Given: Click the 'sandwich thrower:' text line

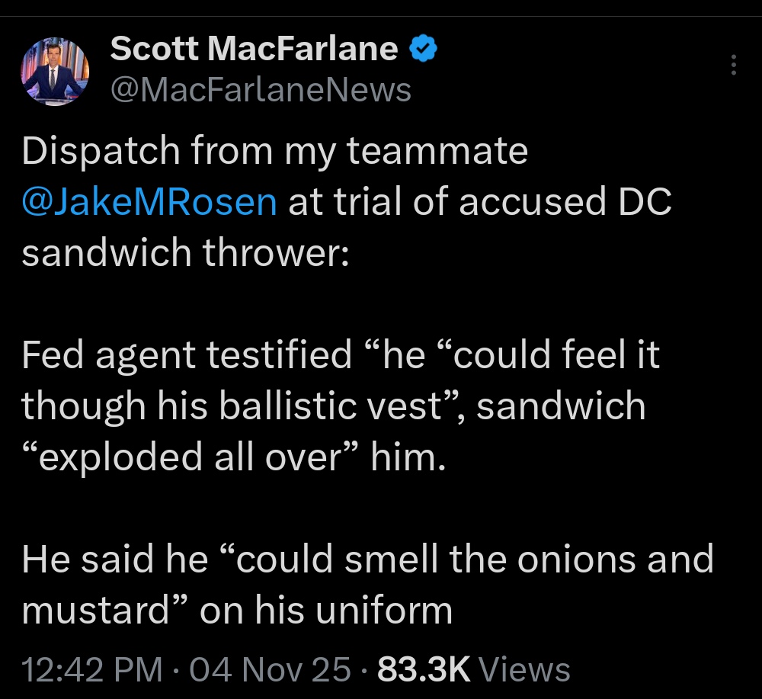Looking at the screenshot, I should (x=185, y=252).
